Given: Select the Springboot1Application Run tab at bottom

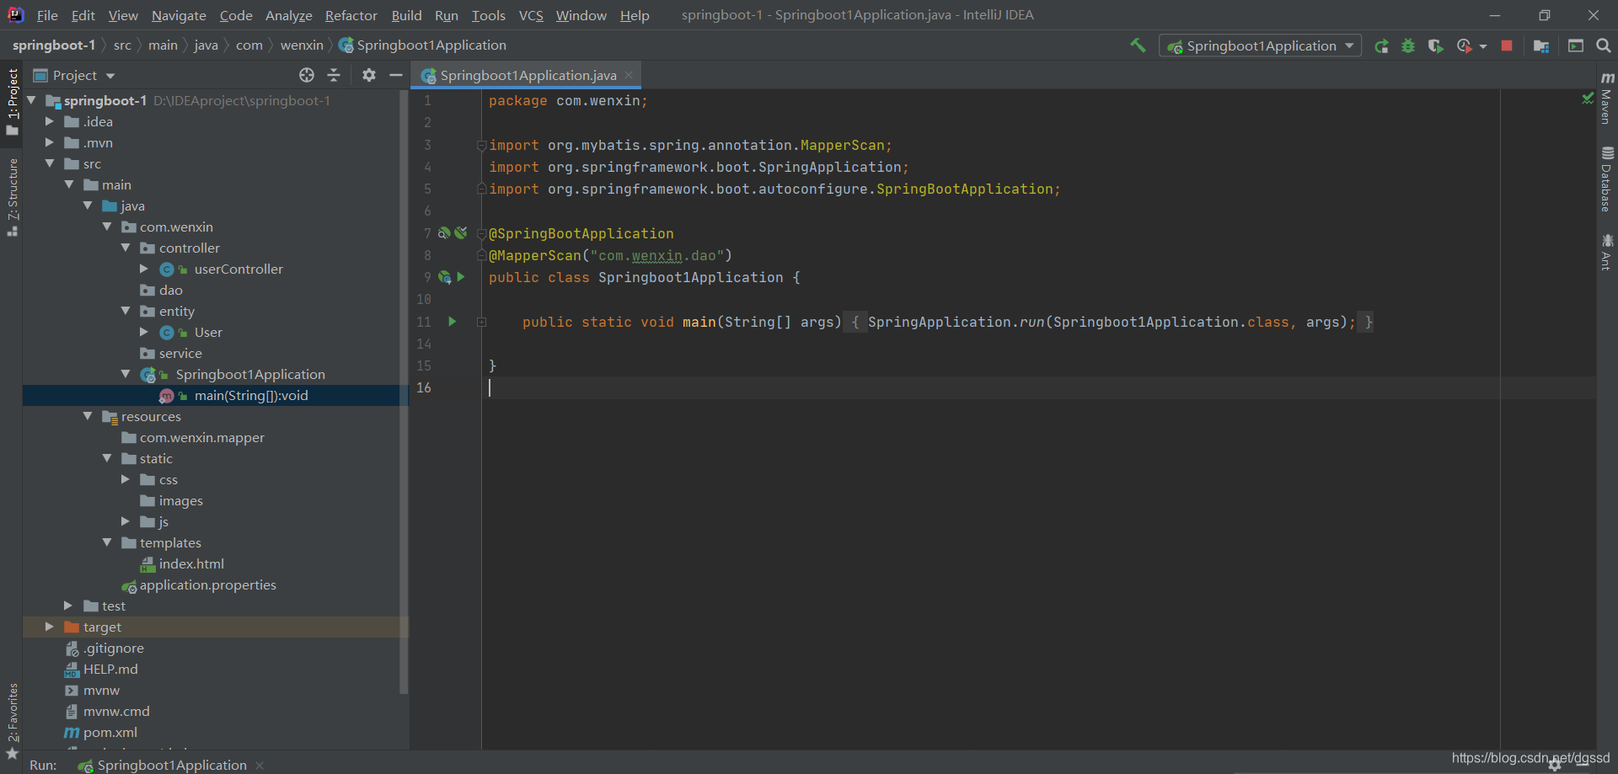Looking at the screenshot, I should pos(171,765).
